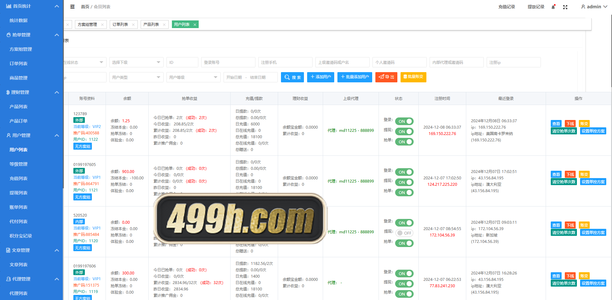
Task: Close the 产品列表 tab
Action: 164,25
